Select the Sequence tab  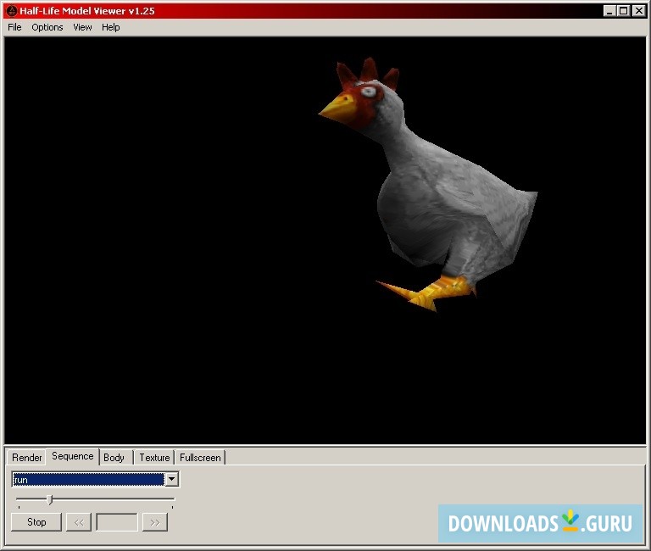[x=73, y=456]
